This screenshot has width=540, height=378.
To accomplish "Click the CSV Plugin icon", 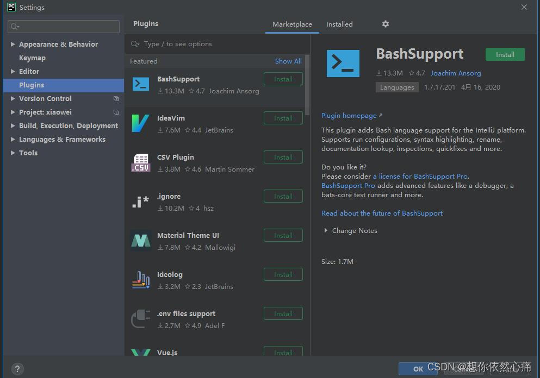I will (141, 163).
